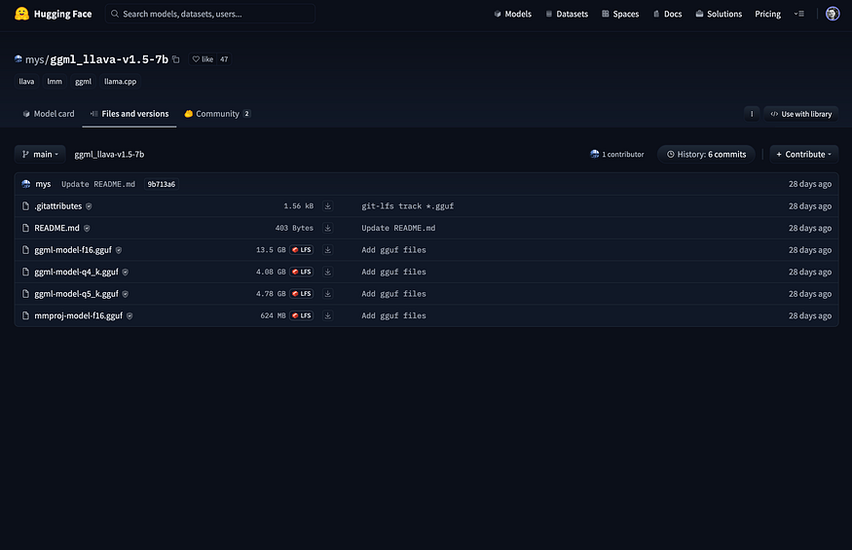The width and height of the screenshot is (852, 550).
Task: Click the shield icon beside ggml-model-f16.gguf
Action: [x=119, y=250]
